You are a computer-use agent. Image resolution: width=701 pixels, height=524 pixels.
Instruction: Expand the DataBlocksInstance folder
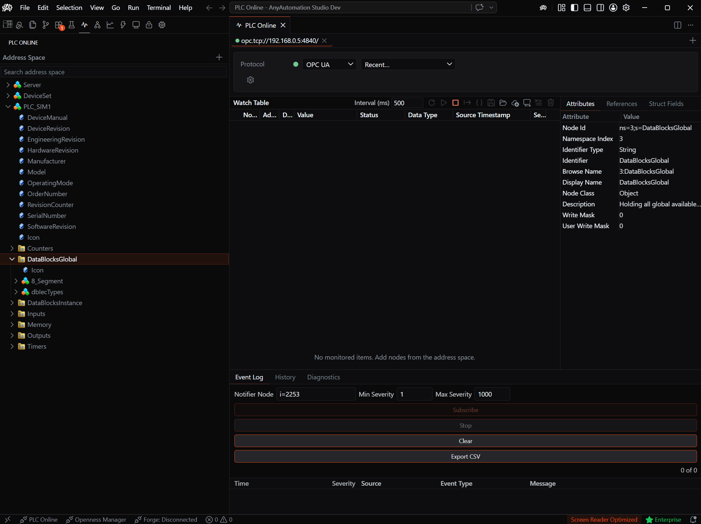tap(12, 303)
